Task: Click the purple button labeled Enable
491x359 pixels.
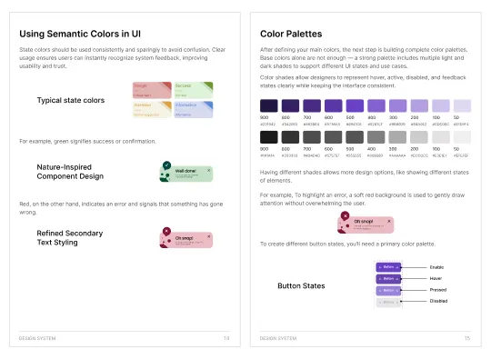Action: pos(388,267)
